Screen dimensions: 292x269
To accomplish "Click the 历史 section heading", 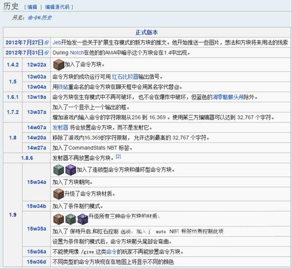I will (x=11, y=6).
